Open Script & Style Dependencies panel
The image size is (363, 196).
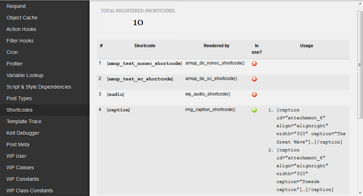click(39, 87)
